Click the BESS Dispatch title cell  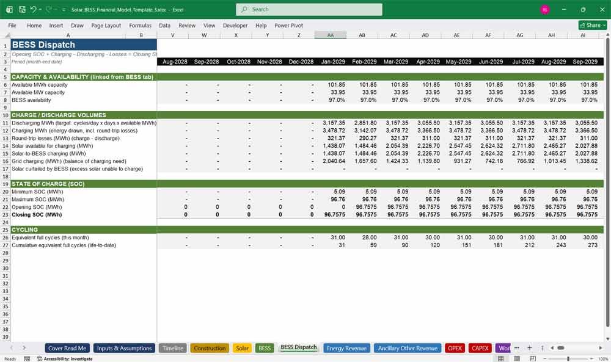tap(84, 45)
